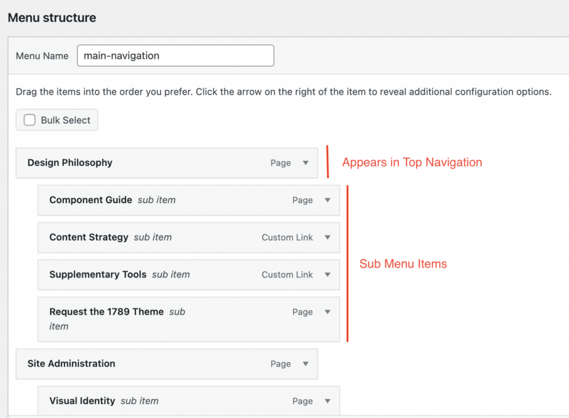Click the Bulk Select button label
Viewport: 569px width, 418px height.
(x=66, y=120)
